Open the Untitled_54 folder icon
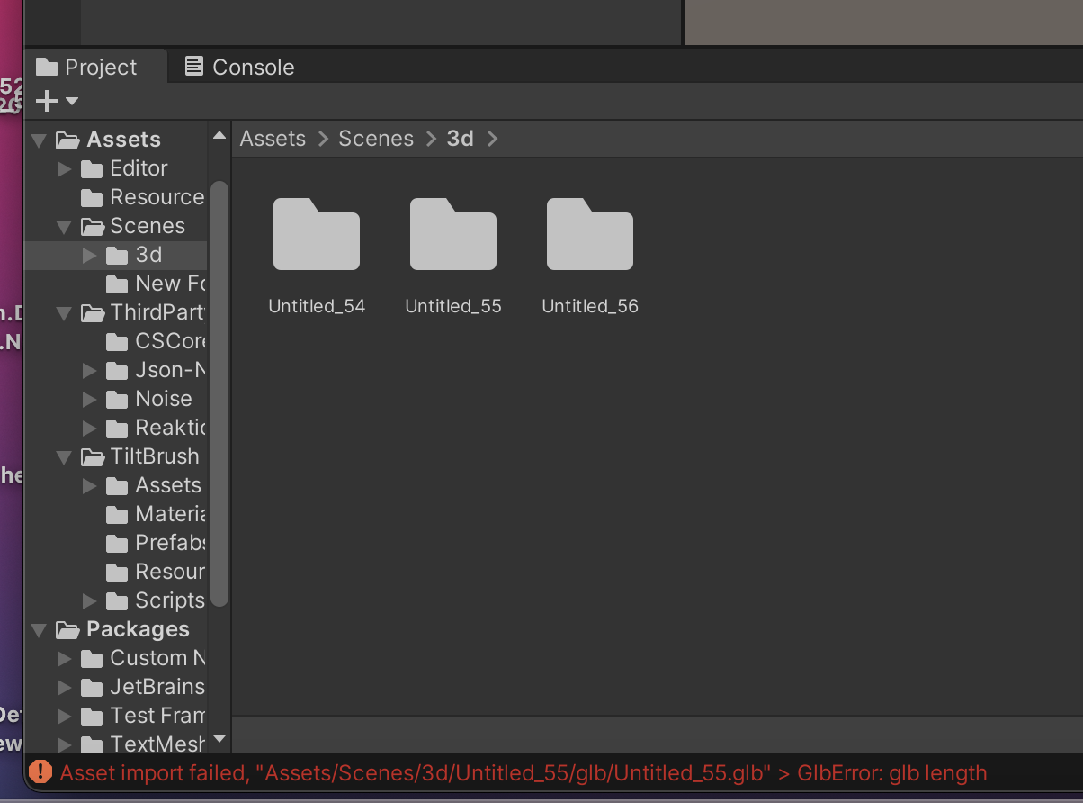This screenshot has height=803, width=1083. coord(316,234)
